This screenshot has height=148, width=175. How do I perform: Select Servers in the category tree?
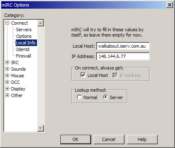(24, 30)
